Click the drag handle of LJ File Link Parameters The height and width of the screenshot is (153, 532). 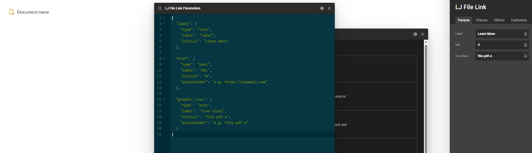click(x=160, y=8)
